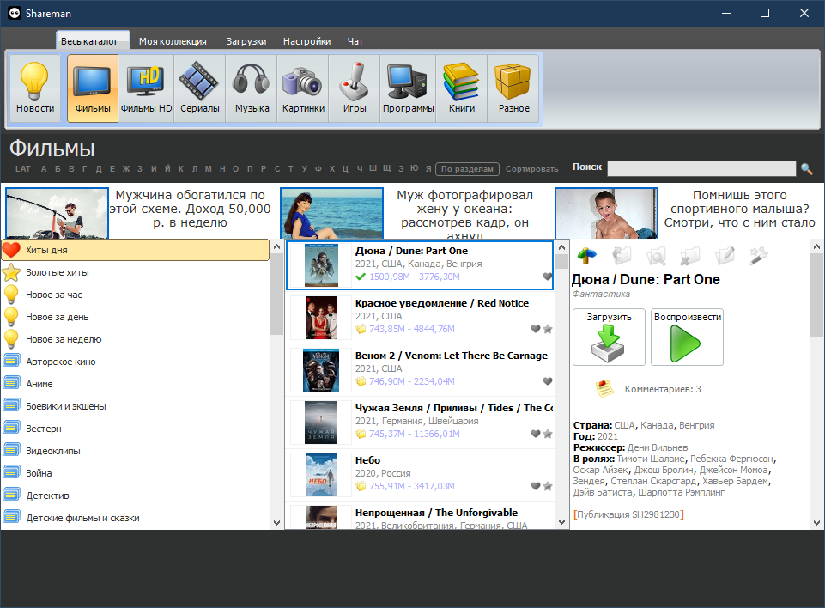825x608 pixels.
Task: Open ad about Мужчина обогатился по этой схеме
Action: click(x=190, y=209)
